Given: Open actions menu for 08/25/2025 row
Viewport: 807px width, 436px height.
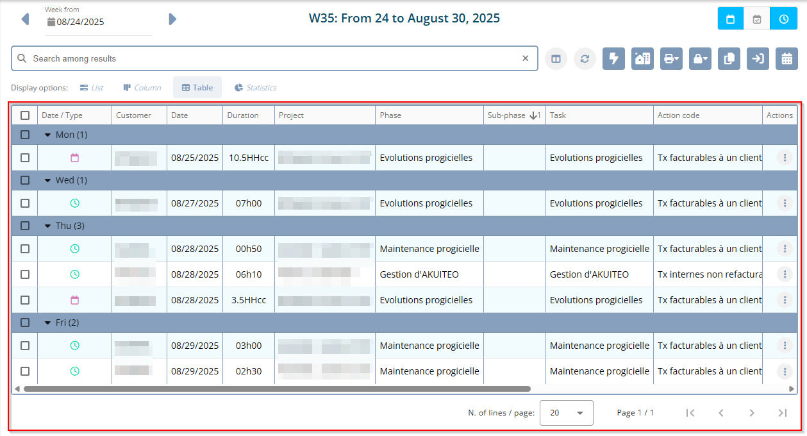Looking at the screenshot, I should coord(785,158).
